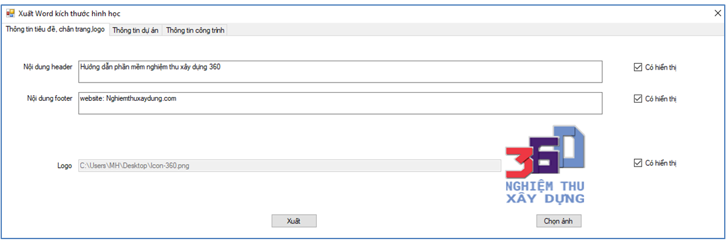Focus the Nội dung footer text box
The height and width of the screenshot is (241, 726).
(x=340, y=103)
